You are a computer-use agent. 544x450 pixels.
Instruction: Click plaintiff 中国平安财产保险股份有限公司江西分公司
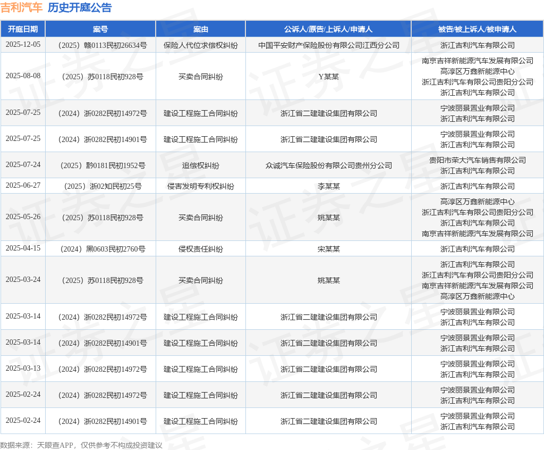328,45
